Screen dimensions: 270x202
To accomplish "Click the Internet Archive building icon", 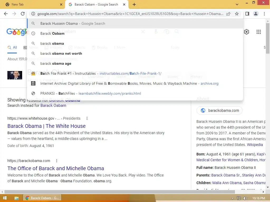I will point(33,83).
